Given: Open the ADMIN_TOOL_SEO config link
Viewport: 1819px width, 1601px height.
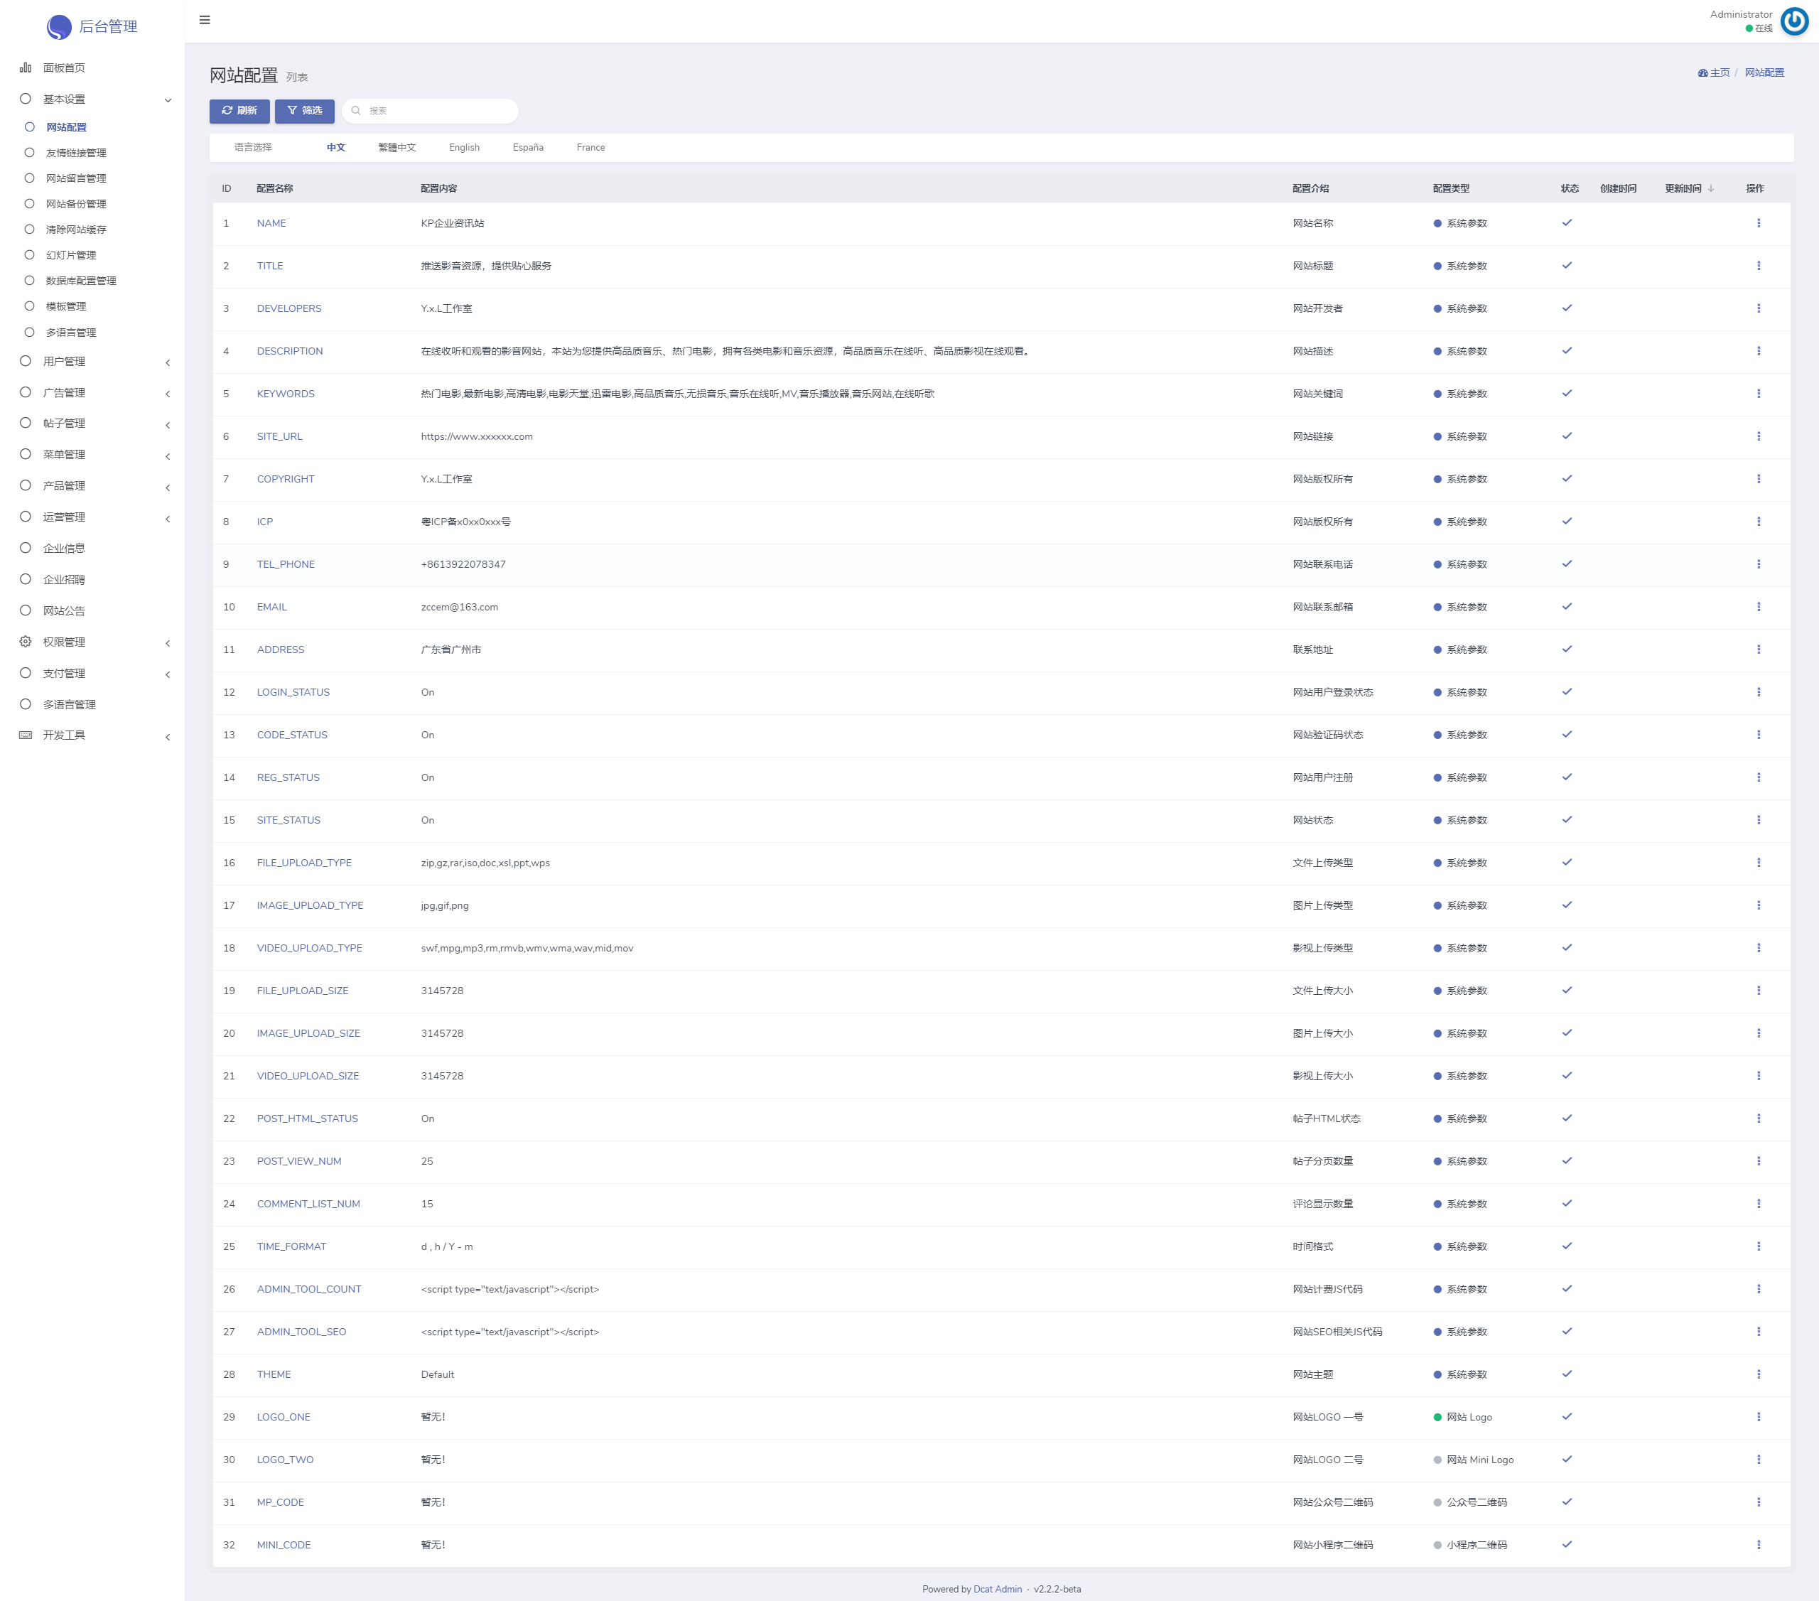Looking at the screenshot, I should [x=302, y=1332].
